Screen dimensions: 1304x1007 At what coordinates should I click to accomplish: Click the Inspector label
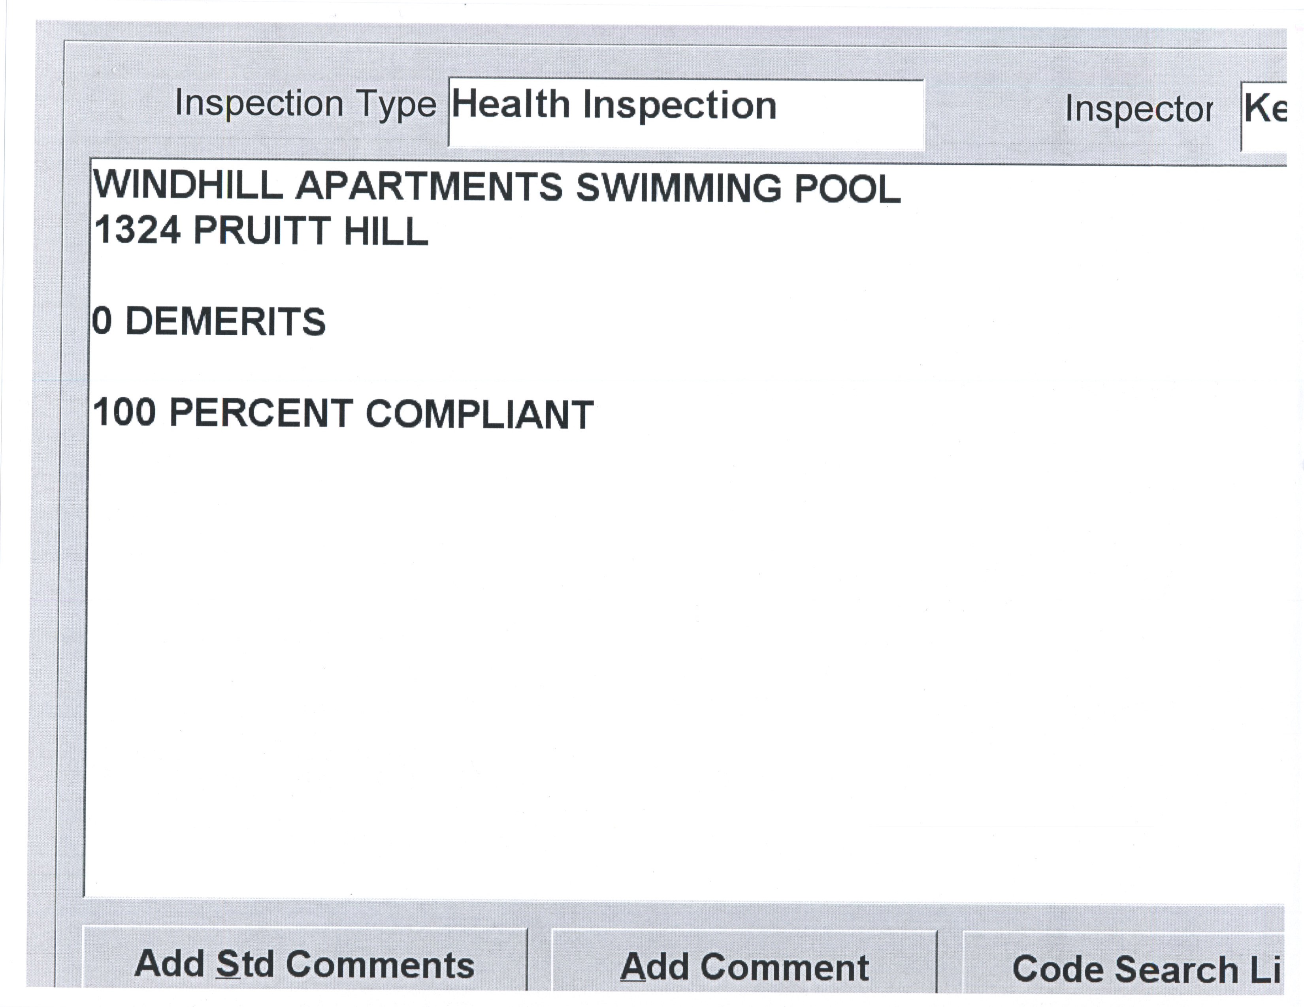[x=1138, y=109]
